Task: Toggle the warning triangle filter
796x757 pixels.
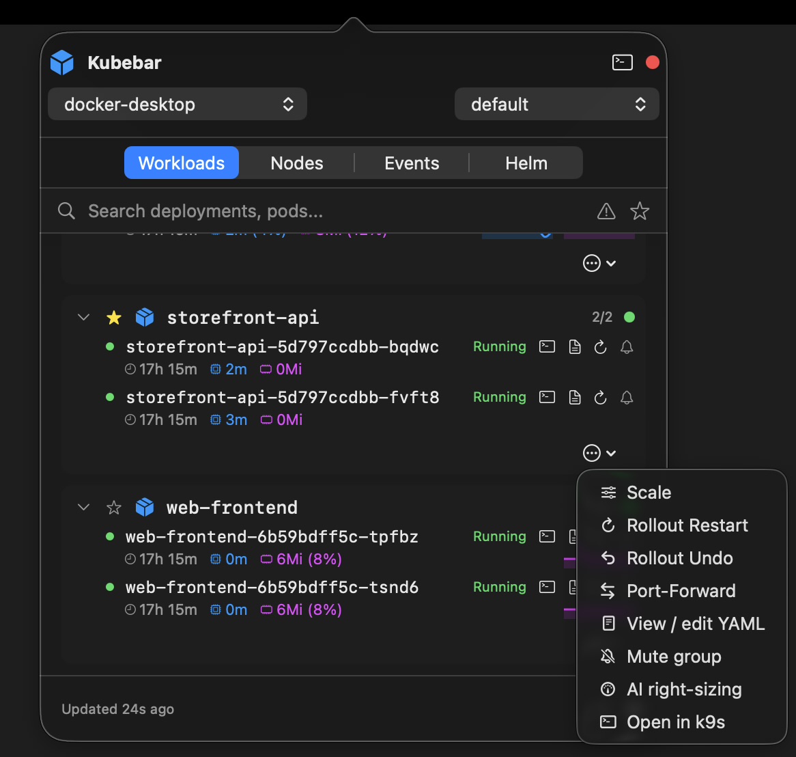Action: click(x=606, y=211)
